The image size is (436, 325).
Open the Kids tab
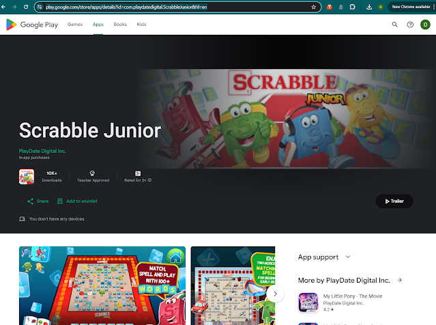(141, 25)
